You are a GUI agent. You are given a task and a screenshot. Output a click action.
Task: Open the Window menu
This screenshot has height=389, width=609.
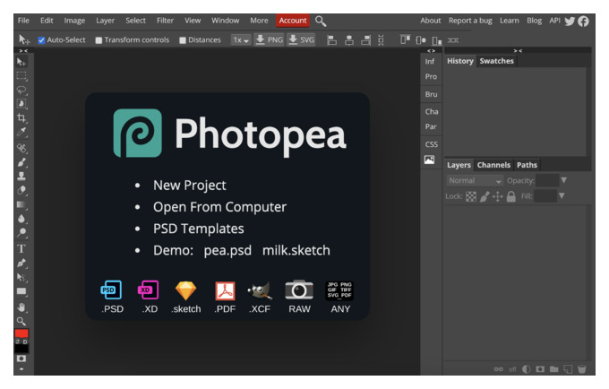[226, 21]
